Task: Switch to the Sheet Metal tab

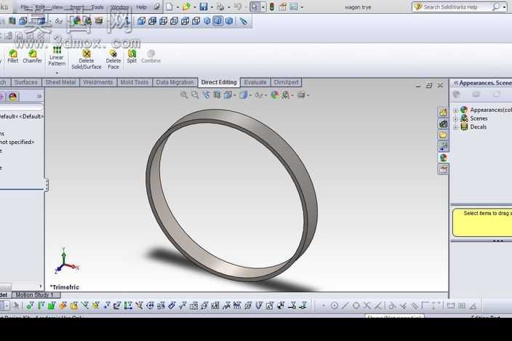Action: coord(60,82)
